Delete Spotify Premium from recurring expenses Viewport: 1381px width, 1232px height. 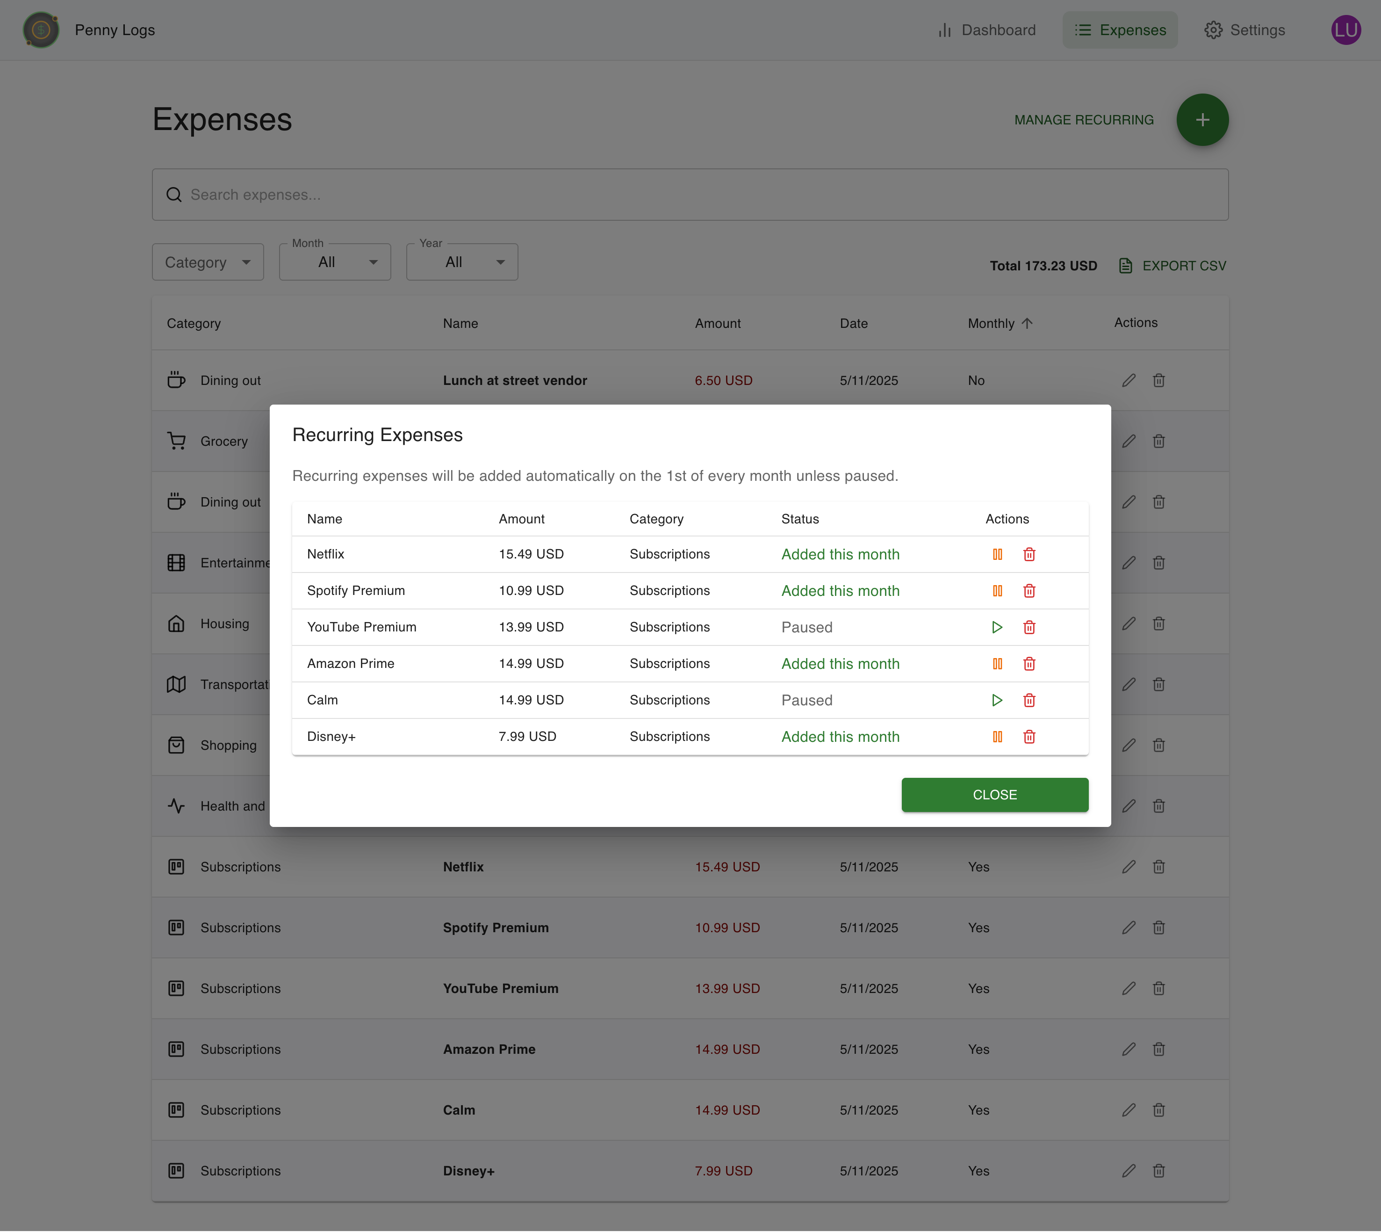coord(1029,591)
